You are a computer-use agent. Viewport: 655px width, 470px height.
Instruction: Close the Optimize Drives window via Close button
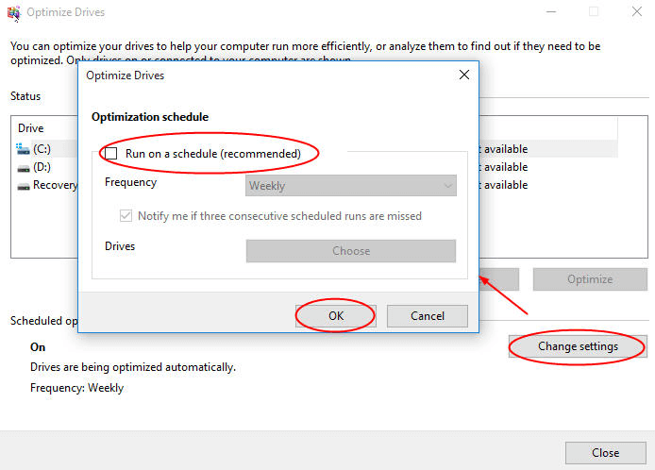tap(605, 452)
